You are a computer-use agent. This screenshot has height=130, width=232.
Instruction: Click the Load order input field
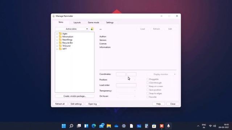126,85
